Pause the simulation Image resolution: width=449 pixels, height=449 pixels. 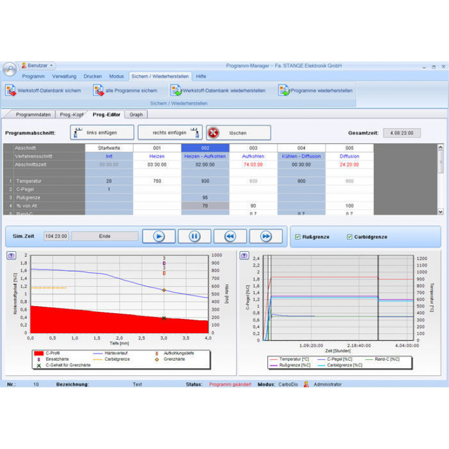click(x=194, y=236)
